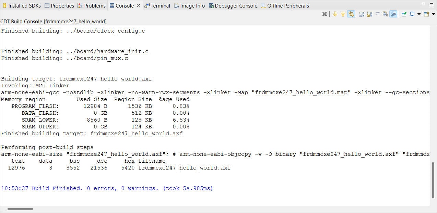Minimize the console view panel

(423, 4)
